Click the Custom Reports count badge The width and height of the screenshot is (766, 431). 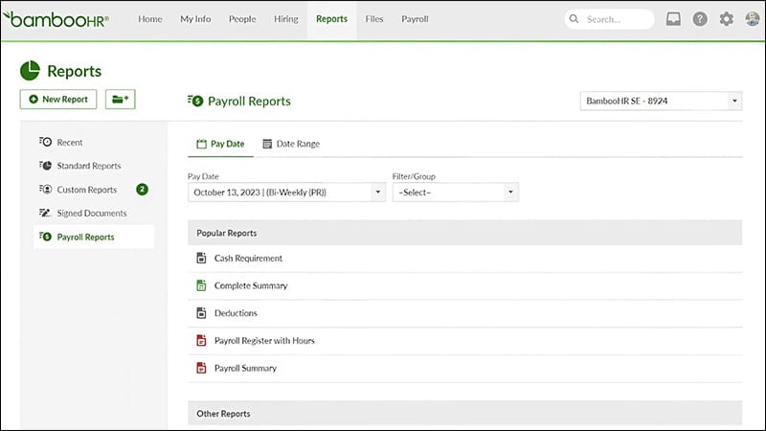[x=142, y=189]
